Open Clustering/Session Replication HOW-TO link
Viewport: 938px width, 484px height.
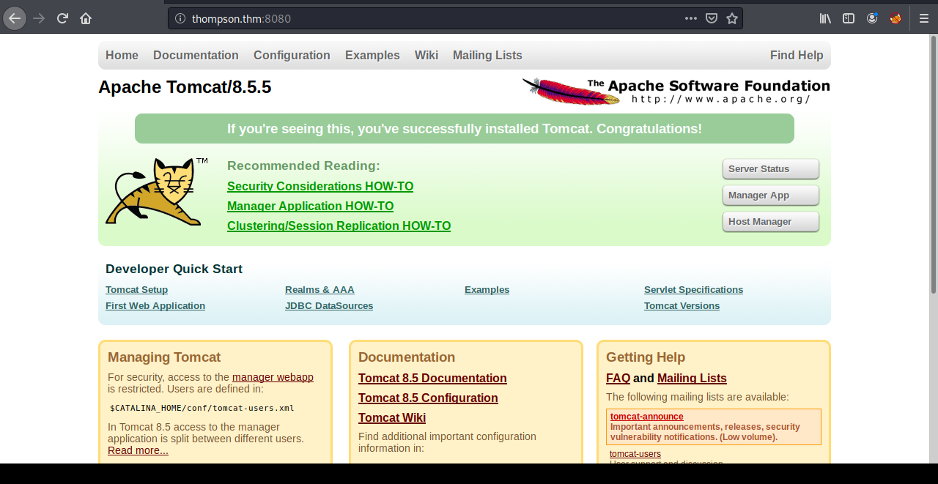point(339,226)
